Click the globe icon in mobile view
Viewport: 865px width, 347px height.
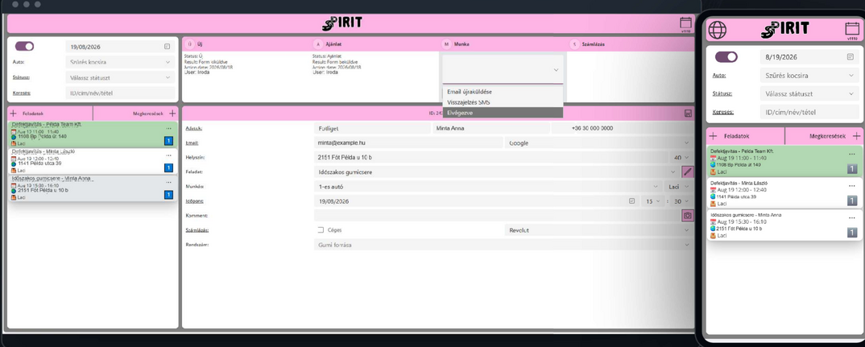[x=717, y=29]
